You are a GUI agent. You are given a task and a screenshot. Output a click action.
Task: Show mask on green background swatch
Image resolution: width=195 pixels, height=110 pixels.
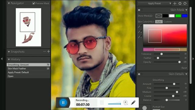178,16
